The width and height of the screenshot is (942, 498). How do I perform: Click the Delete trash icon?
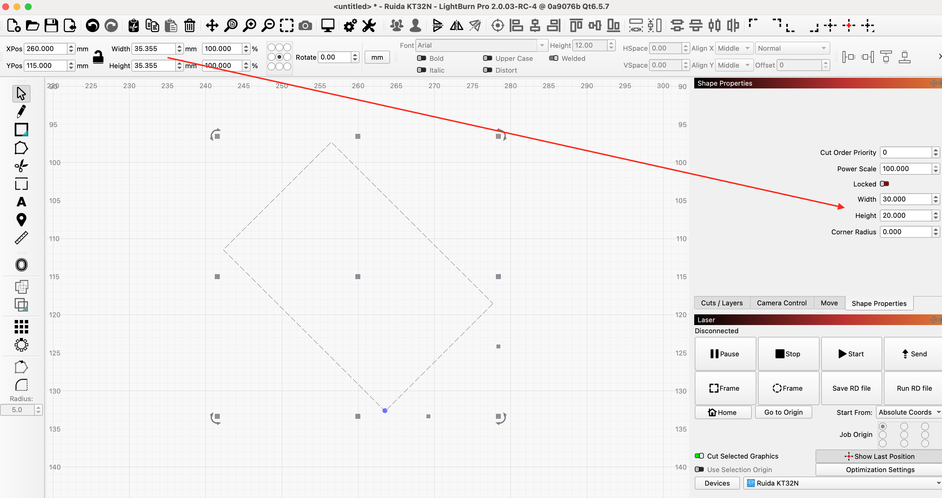[189, 26]
